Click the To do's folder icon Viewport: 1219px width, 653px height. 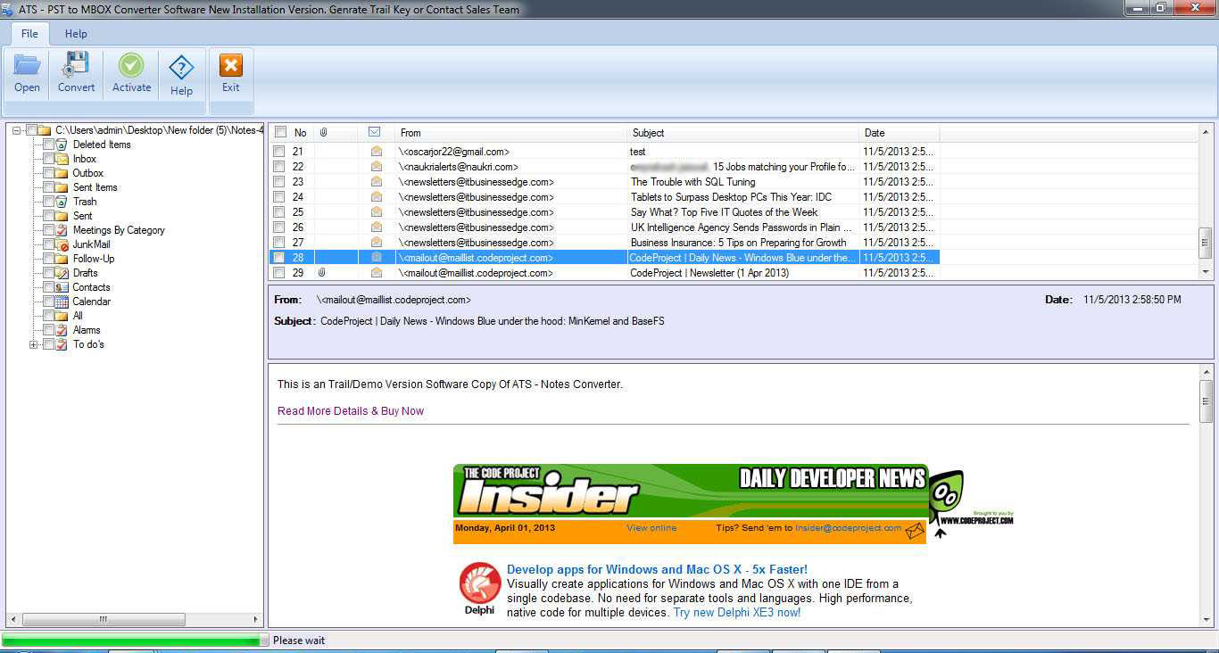(x=62, y=344)
